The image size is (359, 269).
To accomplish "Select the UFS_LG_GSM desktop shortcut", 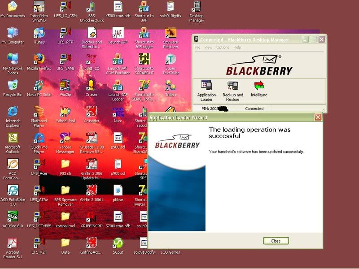I will [x=65, y=9].
